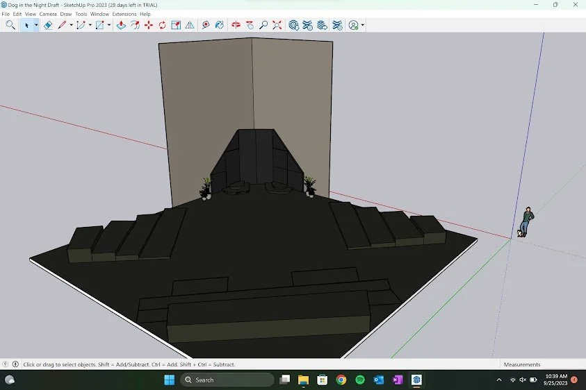The width and height of the screenshot is (586, 390).
Task: Click the Zoom Extents tool
Action: pyautogui.click(x=277, y=25)
